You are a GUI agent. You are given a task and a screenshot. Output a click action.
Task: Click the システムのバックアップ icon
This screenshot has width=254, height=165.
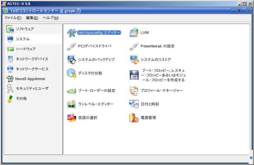pos(71,59)
